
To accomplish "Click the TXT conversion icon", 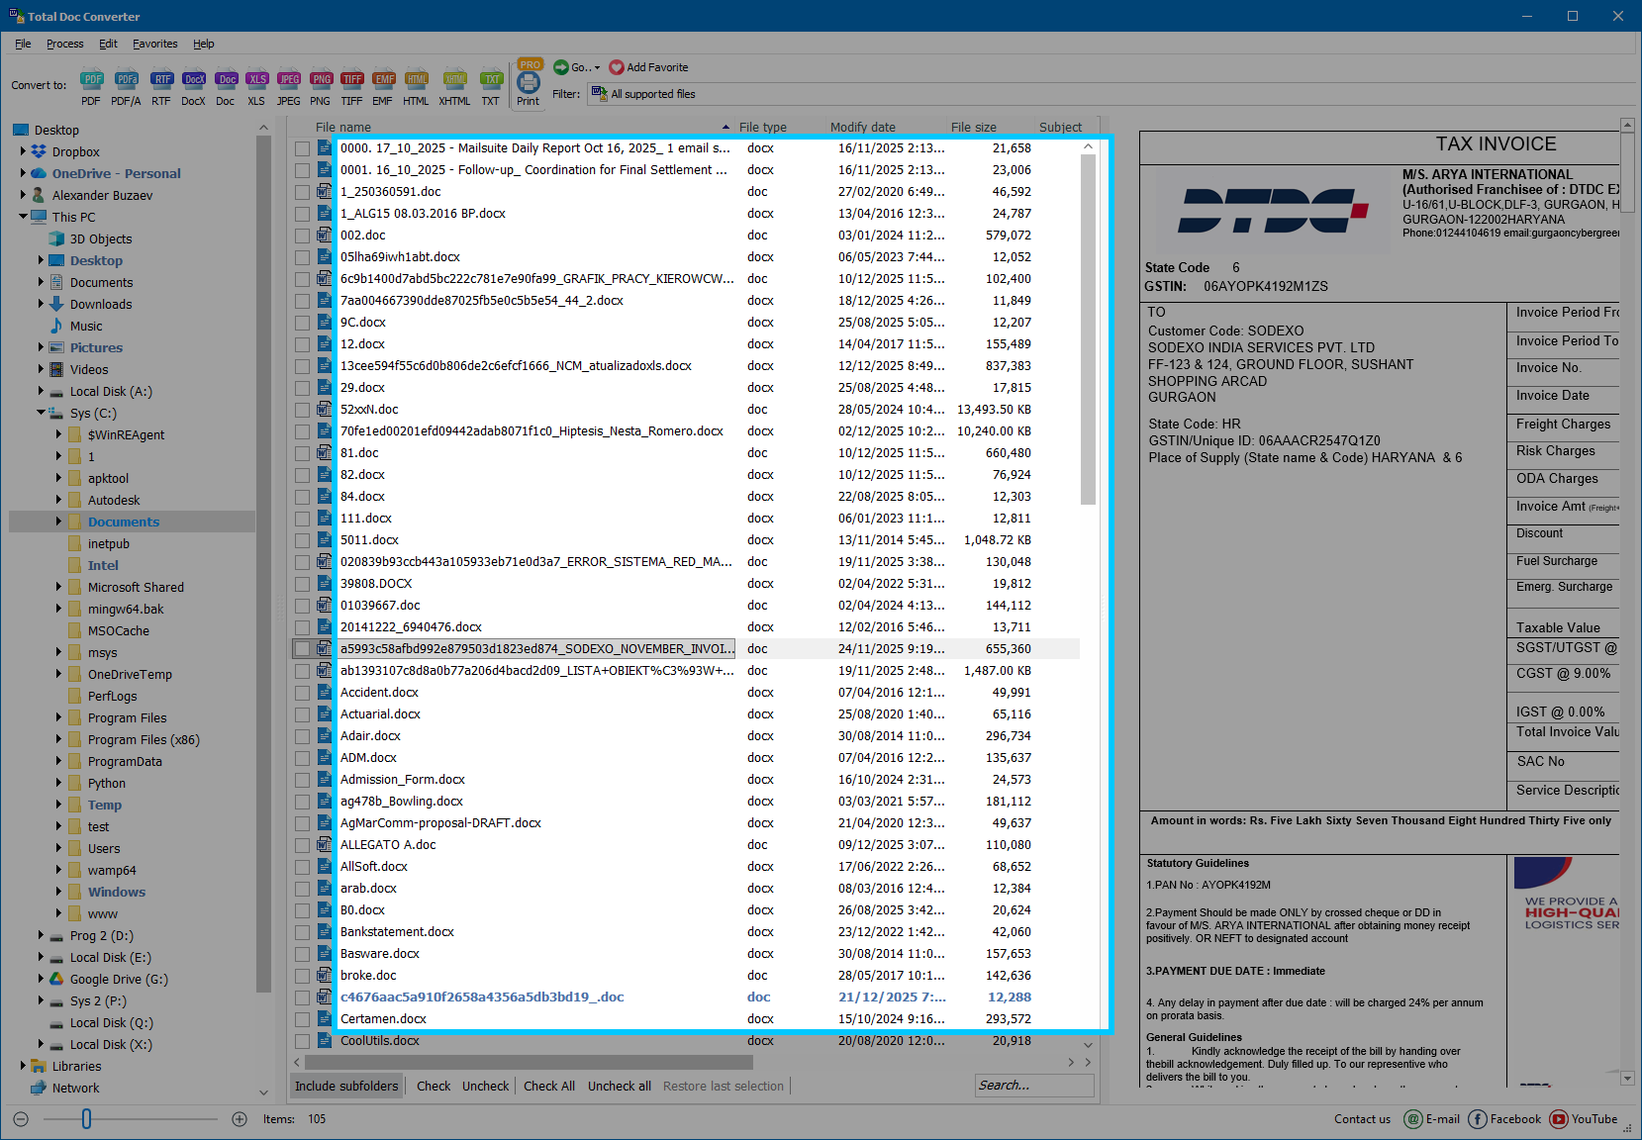I will pyautogui.click(x=492, y=86).
